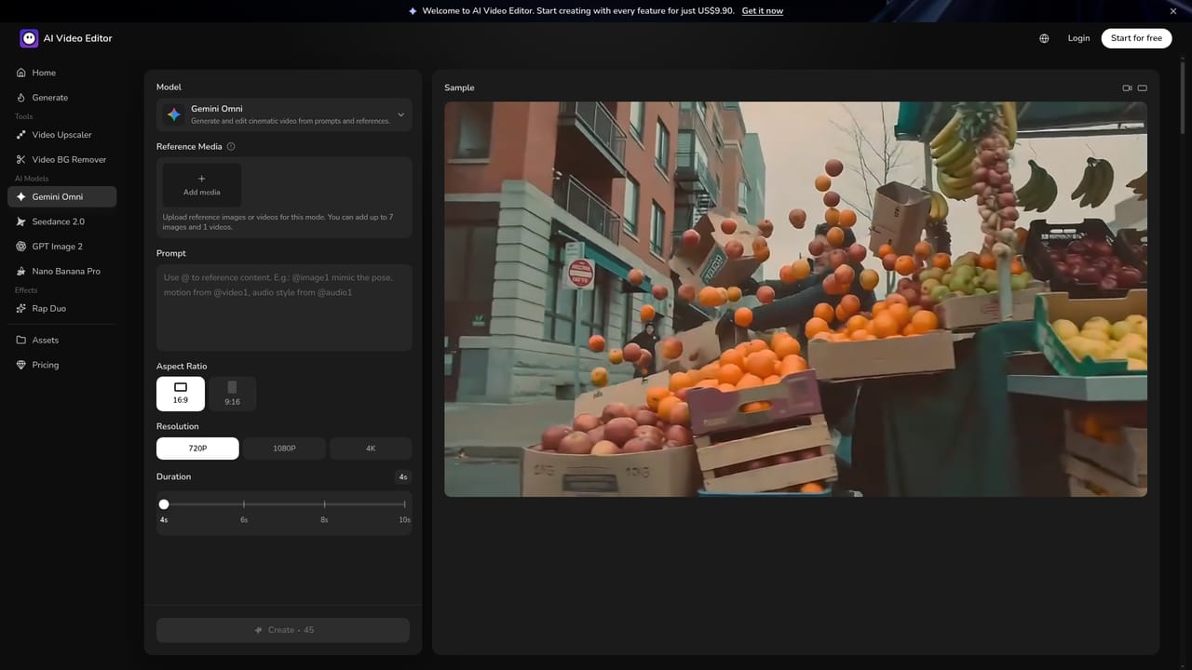Open the language globe icon

(x=1044, y=38)
